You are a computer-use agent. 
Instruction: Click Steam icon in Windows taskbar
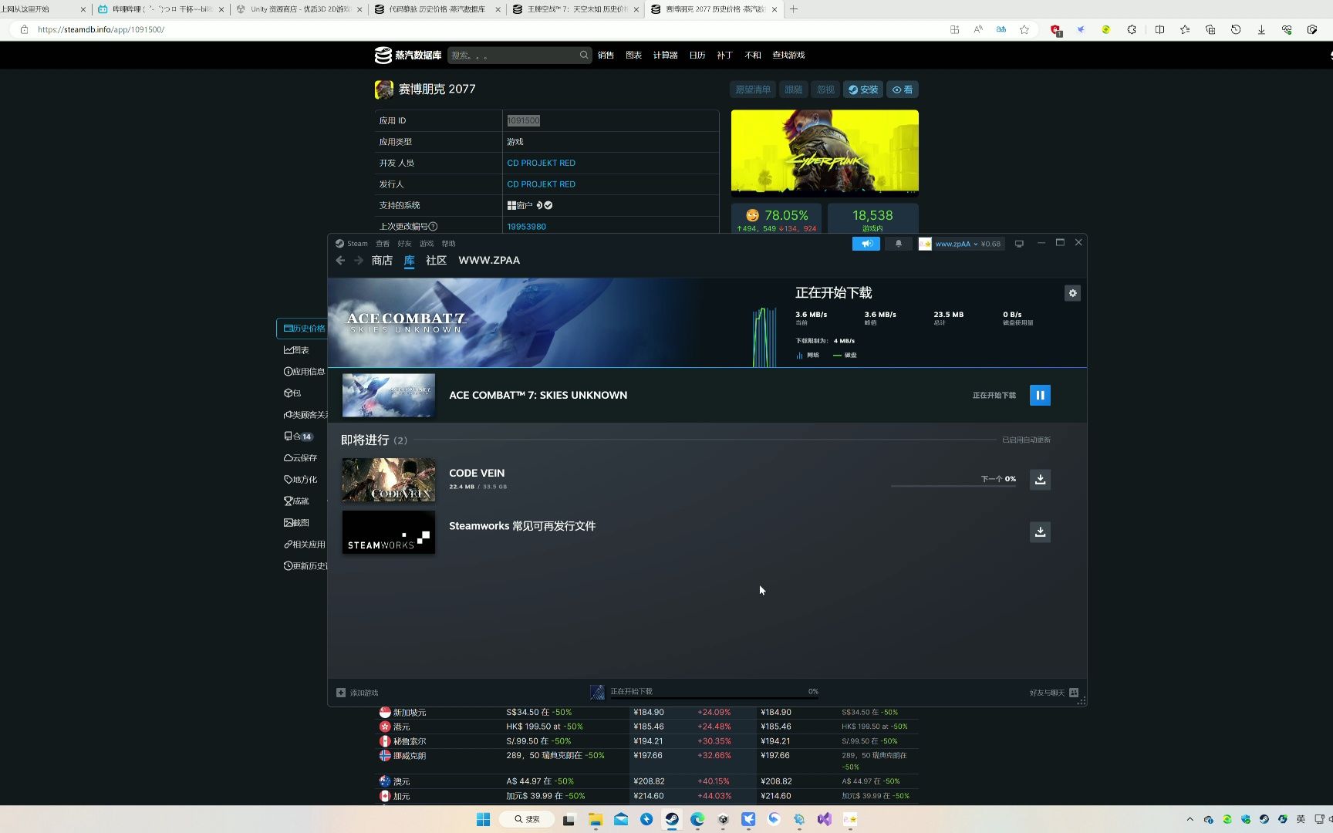pyautogui.click(x=672, y=819)
